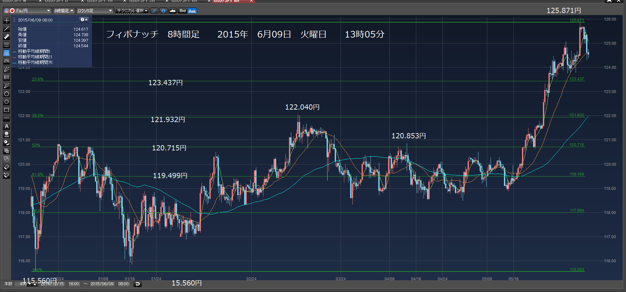
Task: Click the 61.8% Fibonacci level label
Action: click(38, 175)
